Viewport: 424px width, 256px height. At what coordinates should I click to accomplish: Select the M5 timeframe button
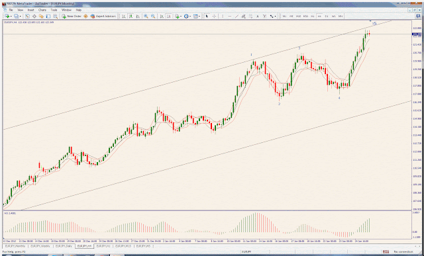pyautogui.click(x=291, y=16)
